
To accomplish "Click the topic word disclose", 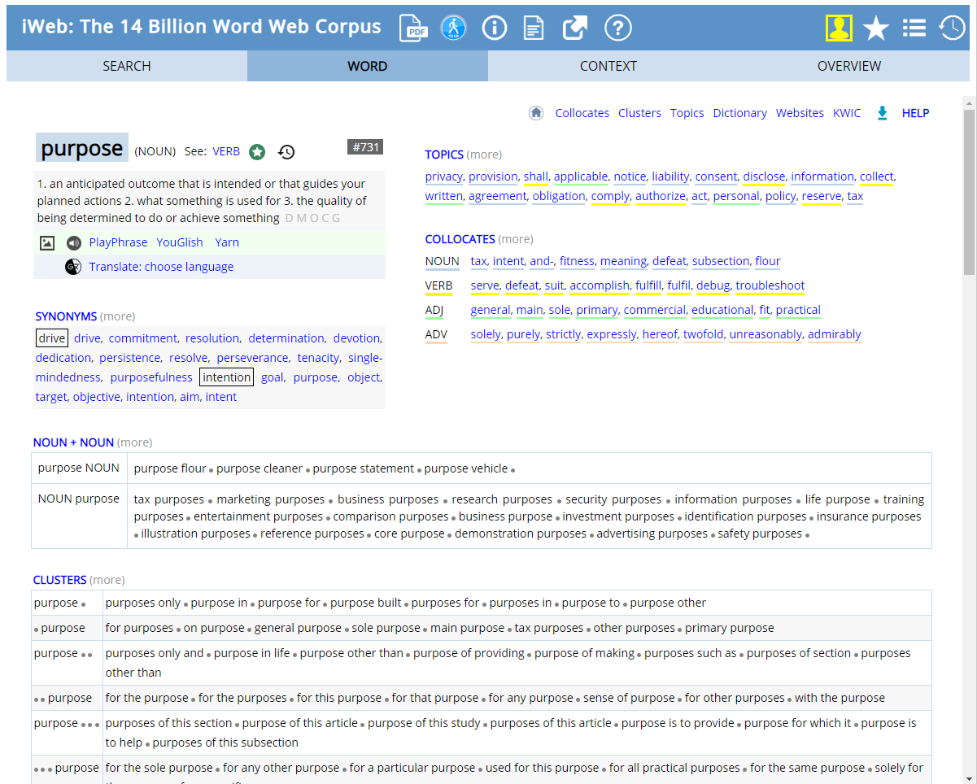I will [764, 176].
